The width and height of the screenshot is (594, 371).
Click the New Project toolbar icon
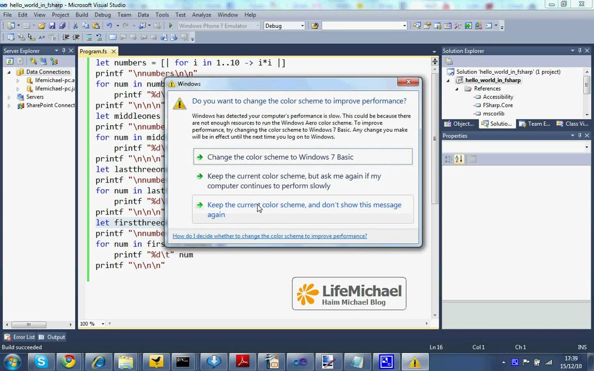click(x=11, y=26)
